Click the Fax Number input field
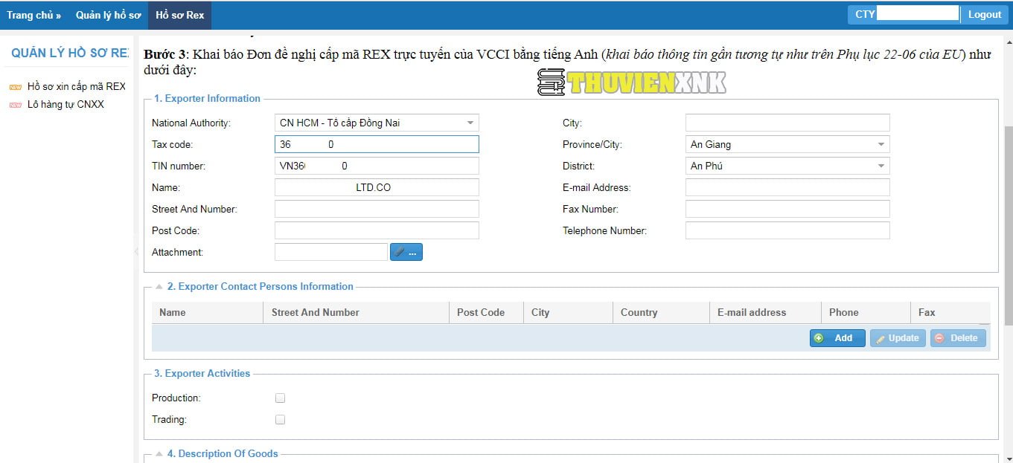Image resolution: width=1013 pixels, height=463 pixels. click(x=787, y=209)
